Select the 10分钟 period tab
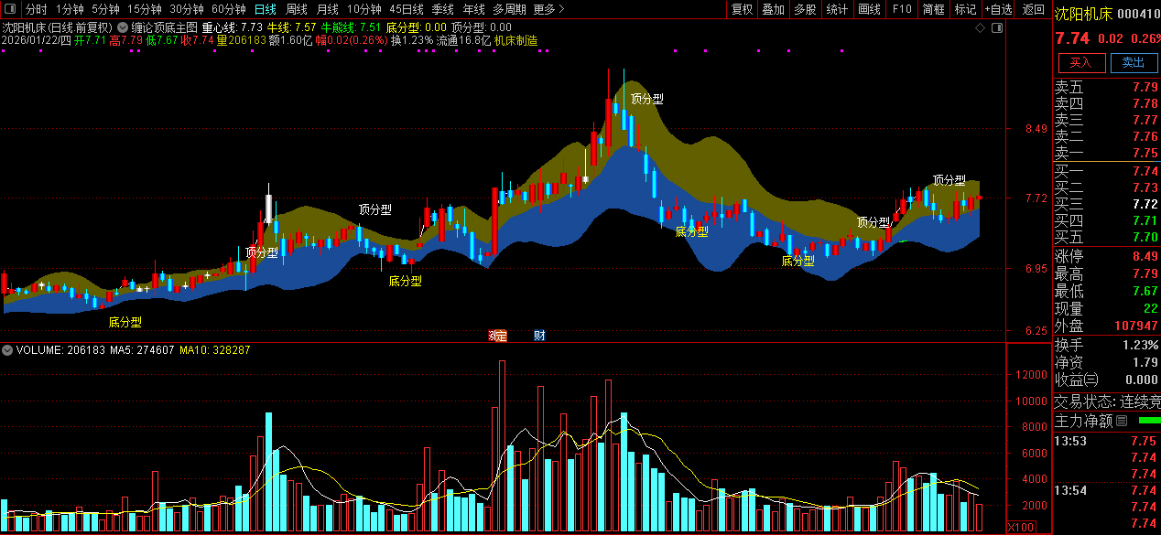 (364, 9)
